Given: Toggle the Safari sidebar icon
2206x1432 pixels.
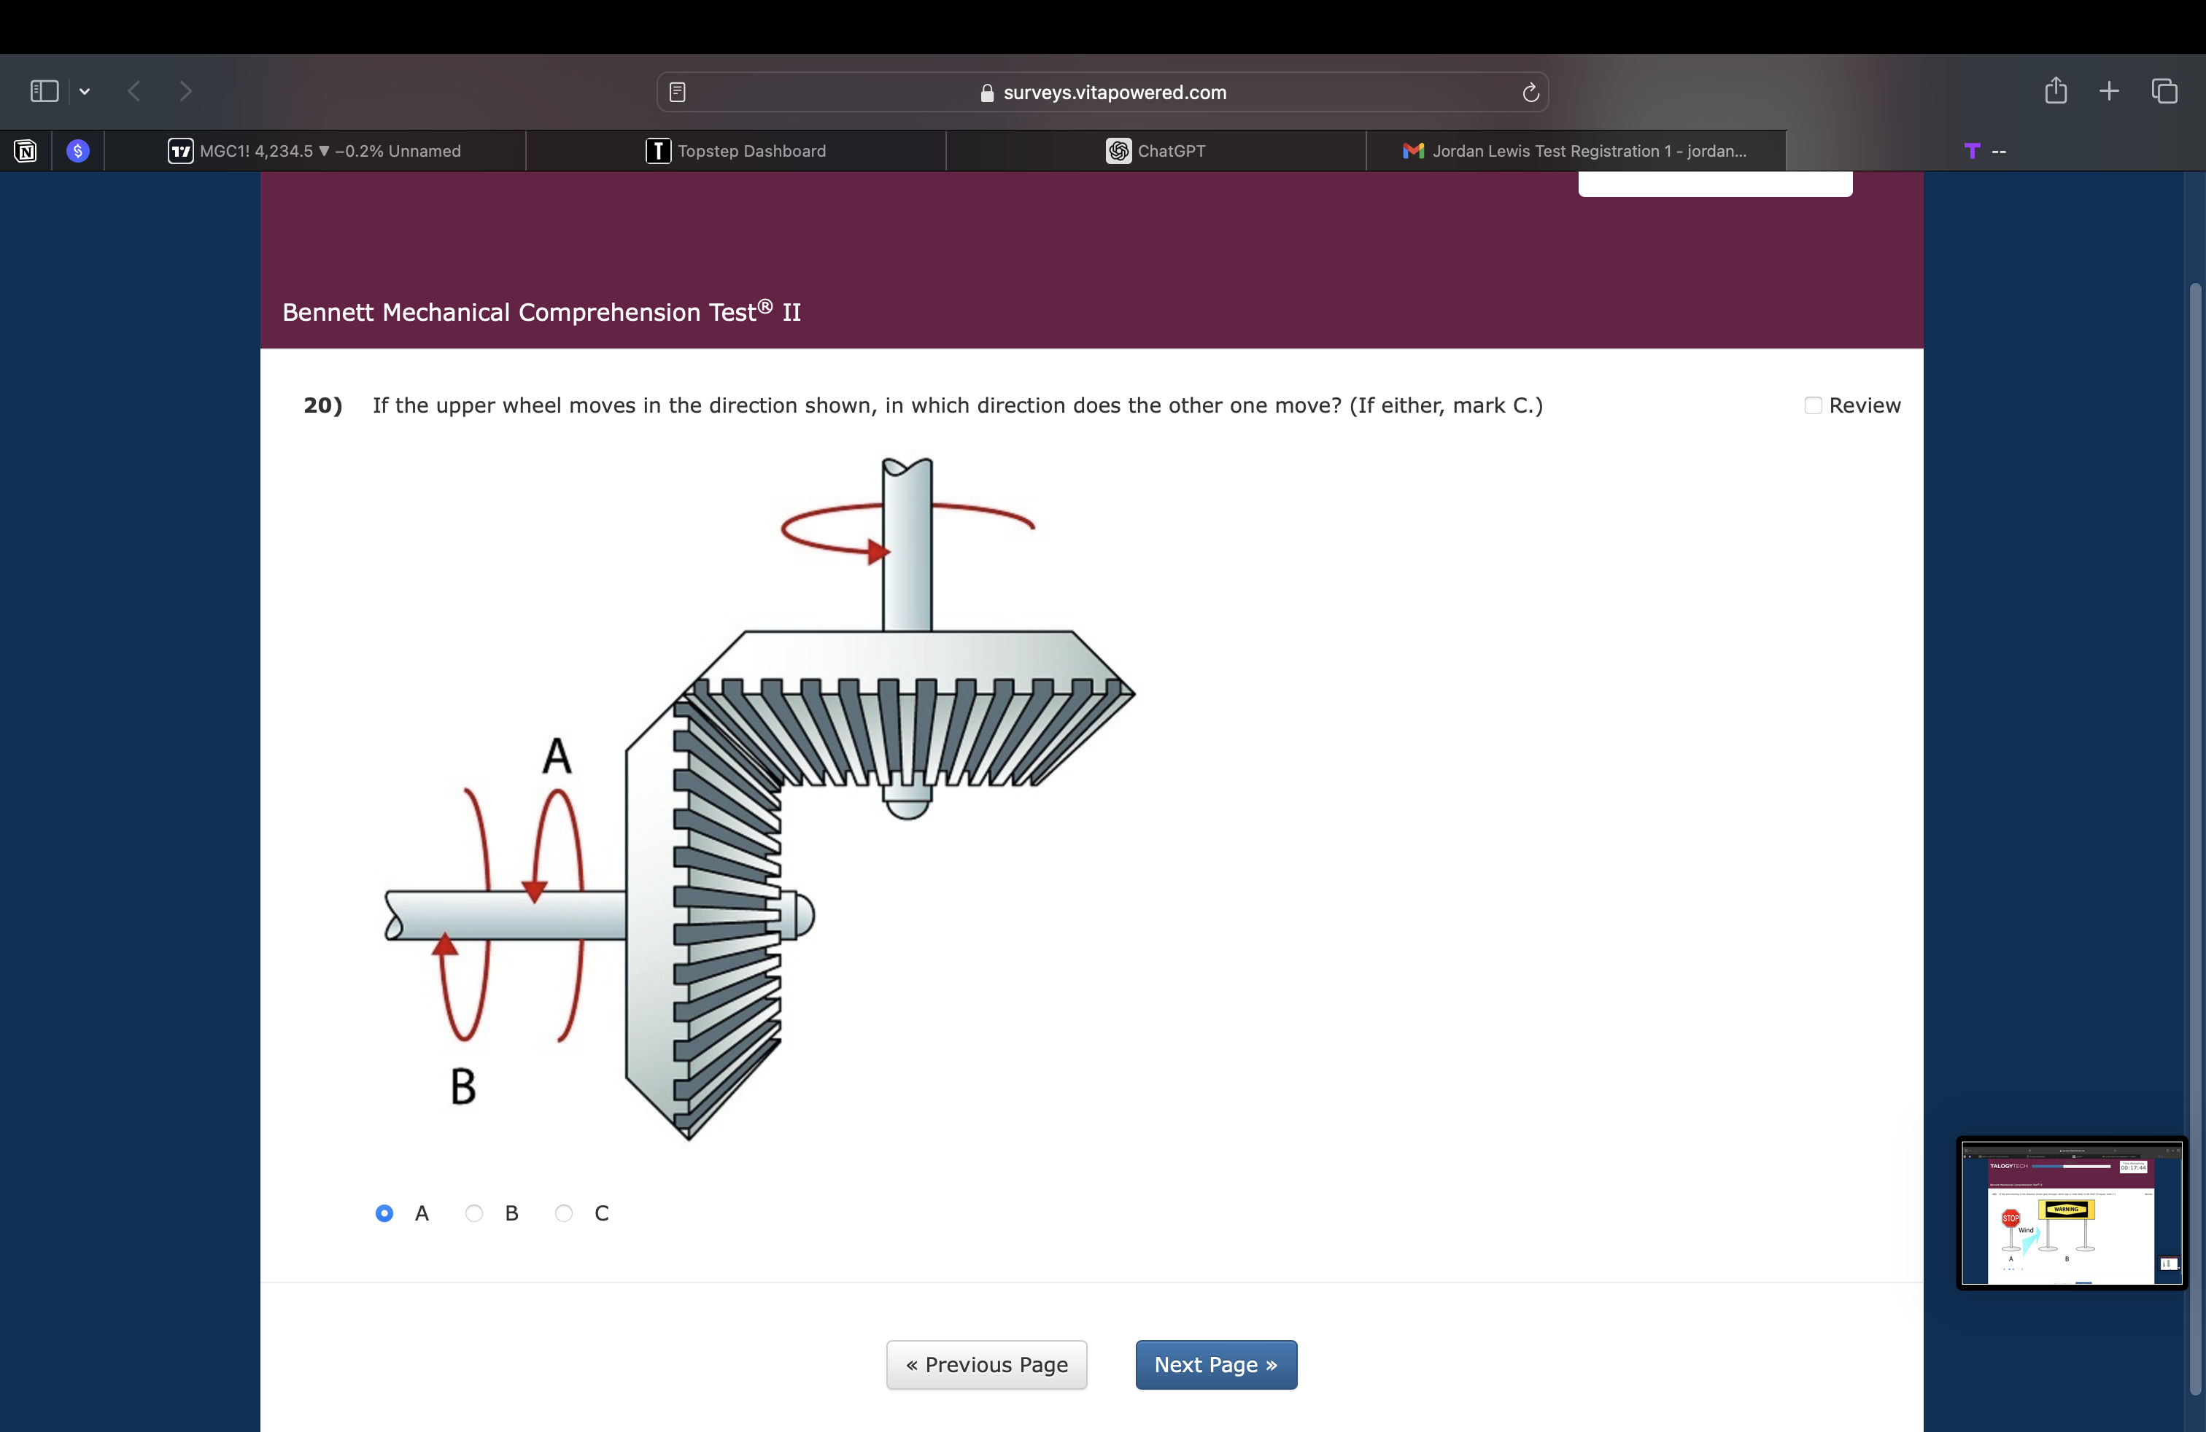Looking at the screenshot, I should click(x=44, y=90).
